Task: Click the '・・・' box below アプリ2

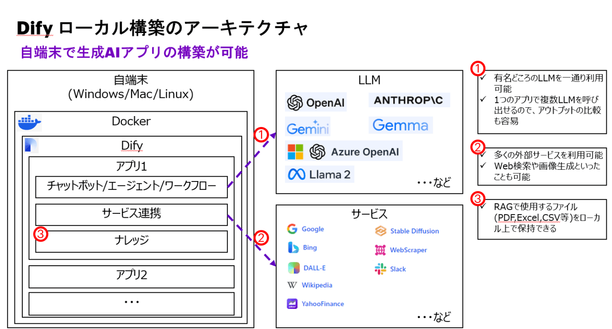Action: click(x=132, y=303)
